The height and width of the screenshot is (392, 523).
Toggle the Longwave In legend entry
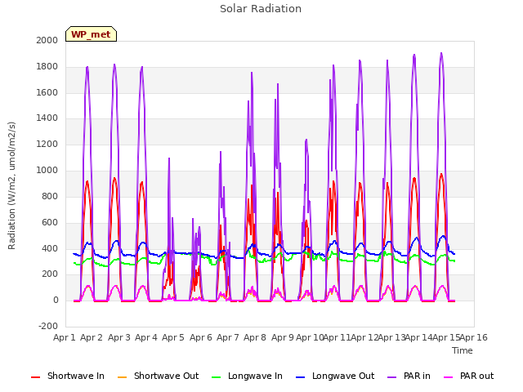247,376
